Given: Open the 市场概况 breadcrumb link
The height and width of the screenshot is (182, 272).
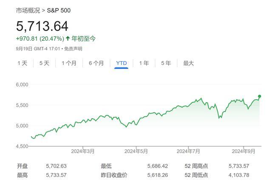Looking at the screenshot, I should [x=28, y=10].
